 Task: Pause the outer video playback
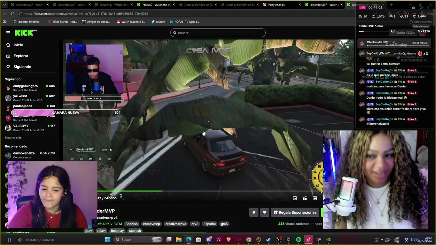point(10,240)
